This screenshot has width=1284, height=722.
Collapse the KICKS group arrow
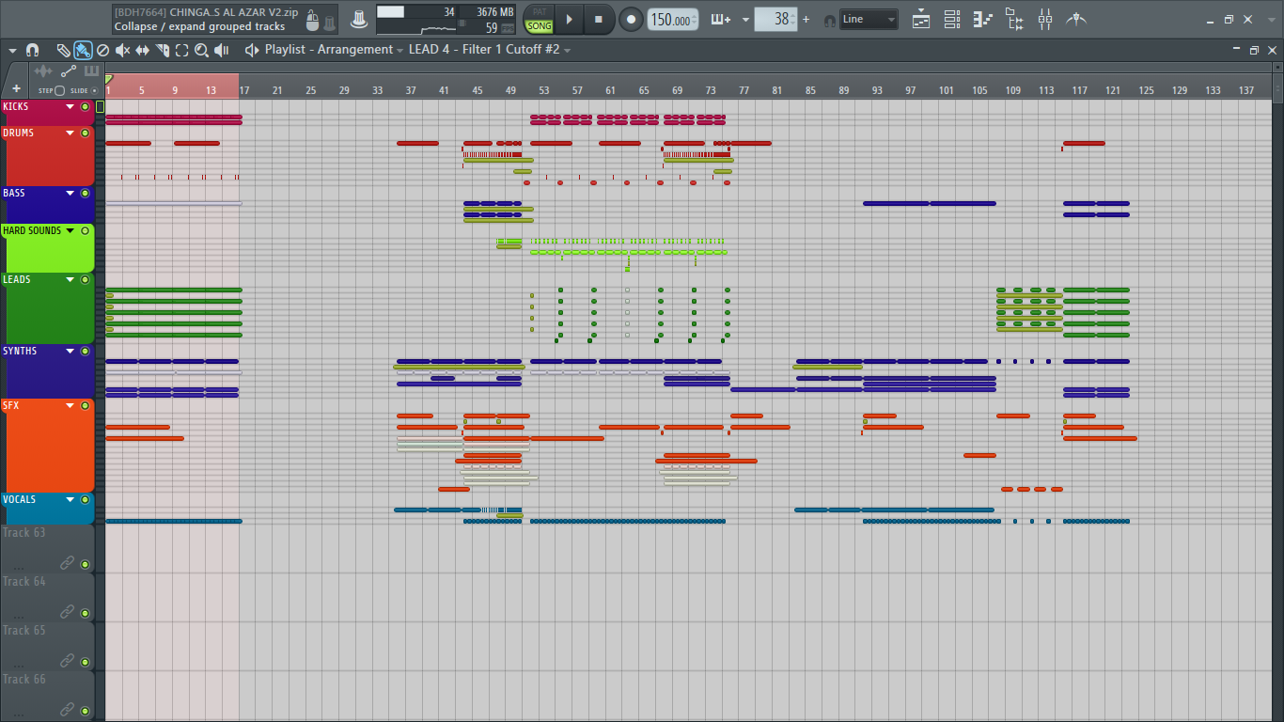(70, 107)
